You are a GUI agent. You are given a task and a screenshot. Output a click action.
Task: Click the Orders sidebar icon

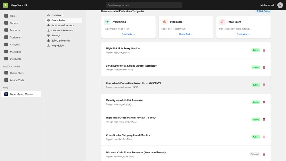click(x=6, y=23)
